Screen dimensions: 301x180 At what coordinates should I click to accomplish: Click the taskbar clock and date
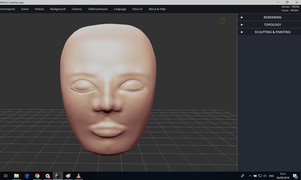click(283, 176)
